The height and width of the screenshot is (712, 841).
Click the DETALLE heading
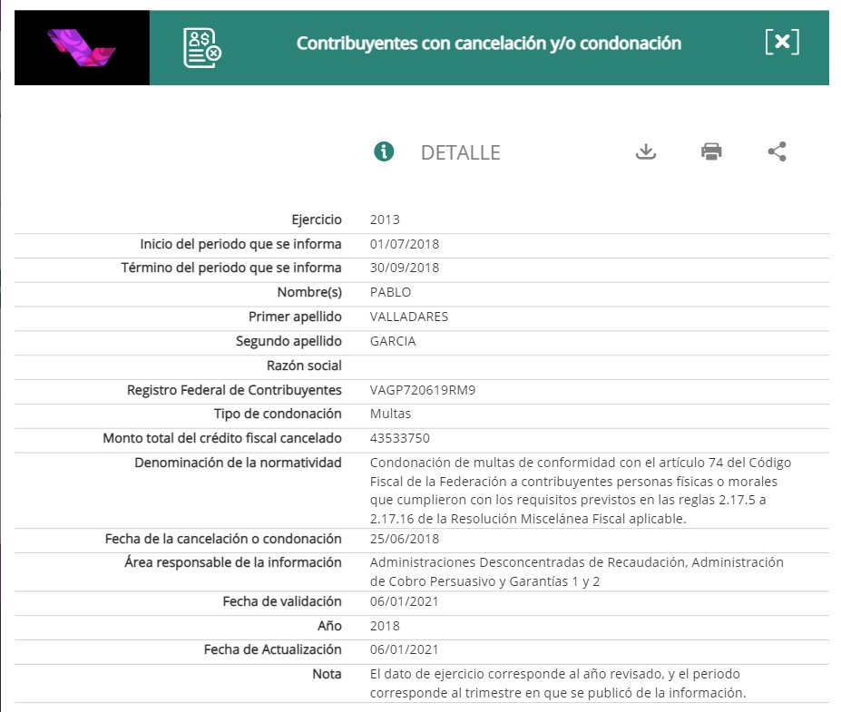pyautogui.click(x=460, y=152)
